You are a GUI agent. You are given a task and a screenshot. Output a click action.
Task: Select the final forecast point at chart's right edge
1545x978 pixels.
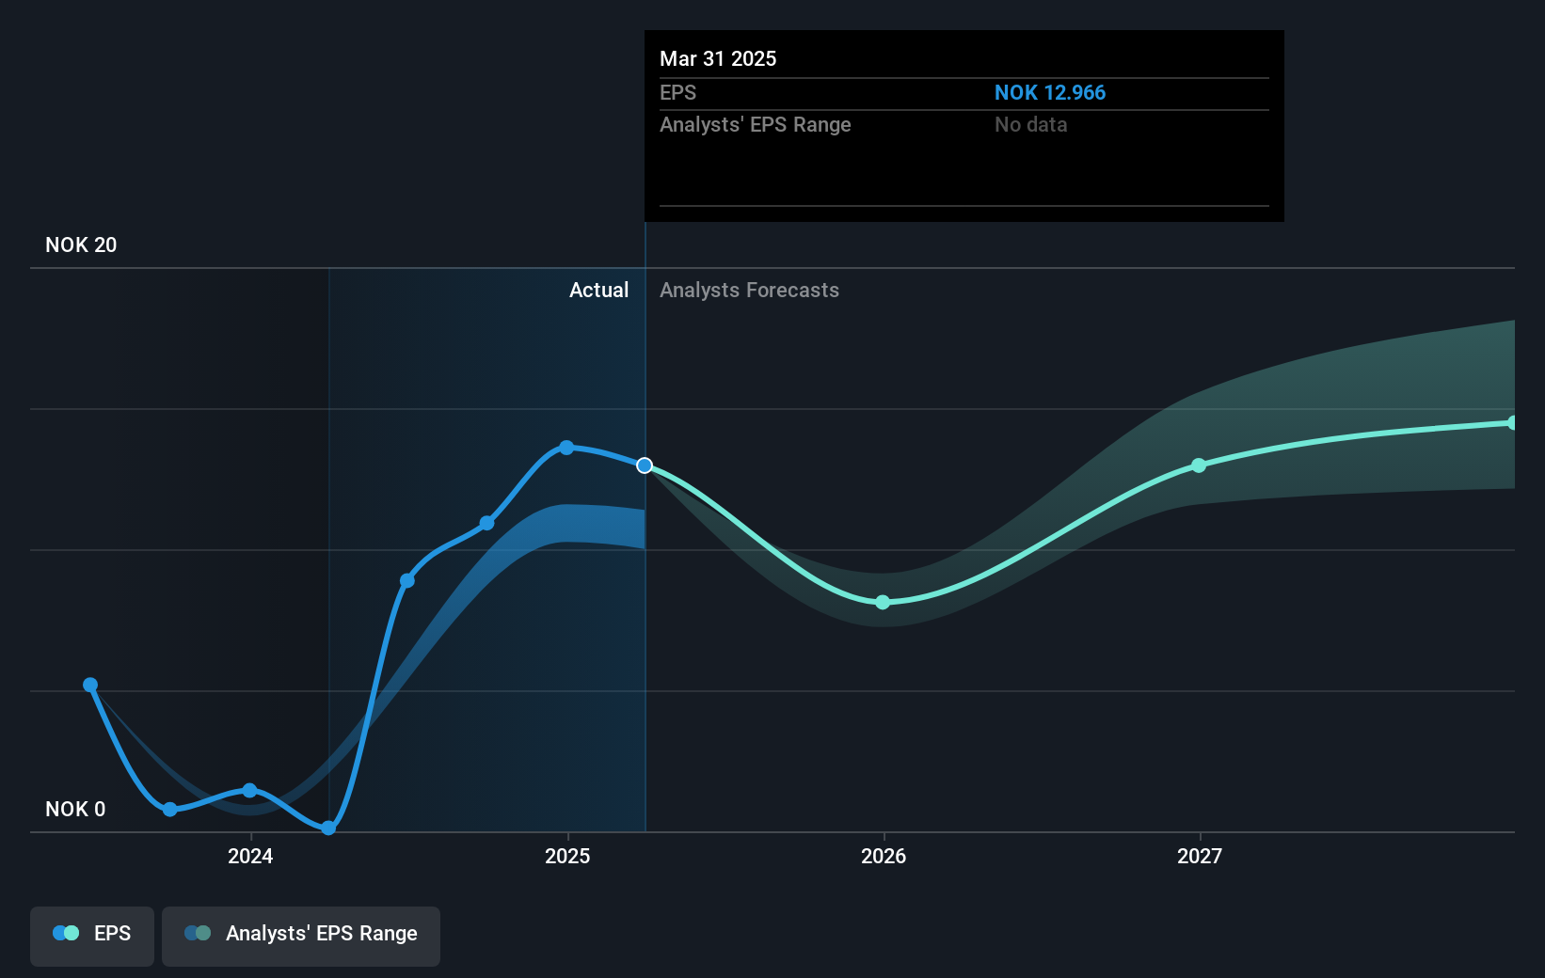(1512, 423)
